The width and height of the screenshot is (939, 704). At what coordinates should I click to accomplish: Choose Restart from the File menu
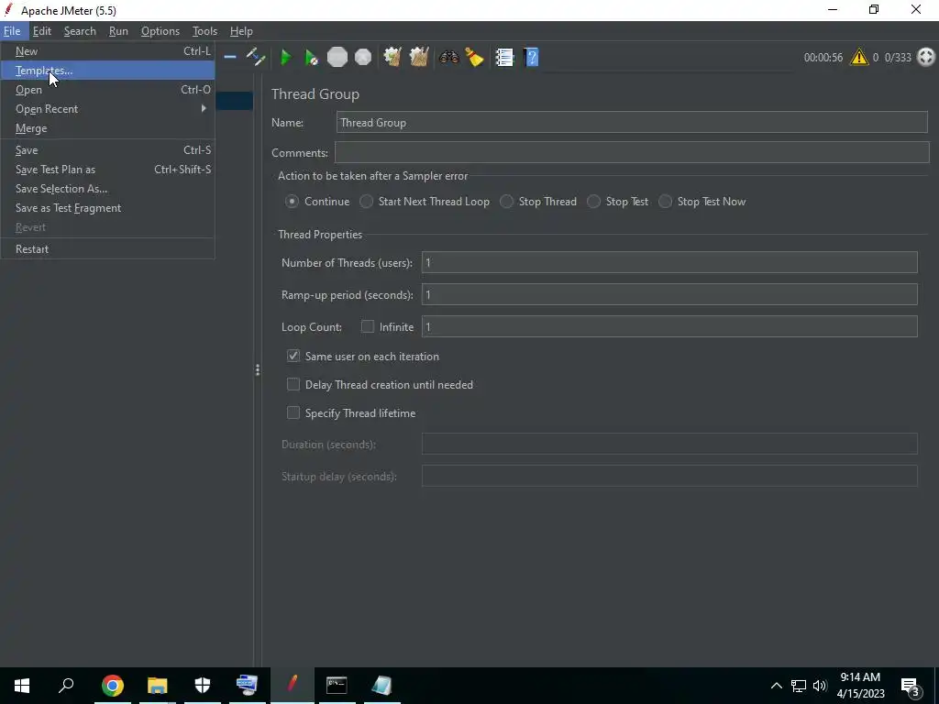(x=108, y=249)
